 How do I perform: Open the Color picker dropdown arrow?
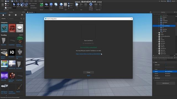pyautogui.click(x=65, y=8)
